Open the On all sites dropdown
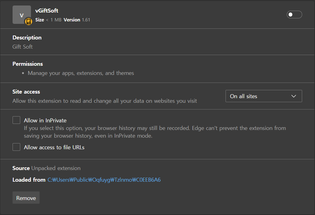The width and height of the screenshot is (315, 215). click(264, 96)
